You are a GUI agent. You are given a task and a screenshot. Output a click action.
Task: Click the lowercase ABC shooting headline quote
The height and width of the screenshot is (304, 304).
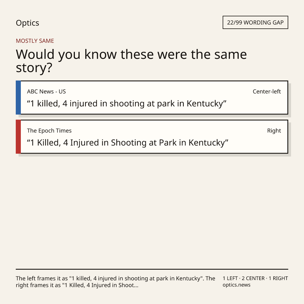127,104
